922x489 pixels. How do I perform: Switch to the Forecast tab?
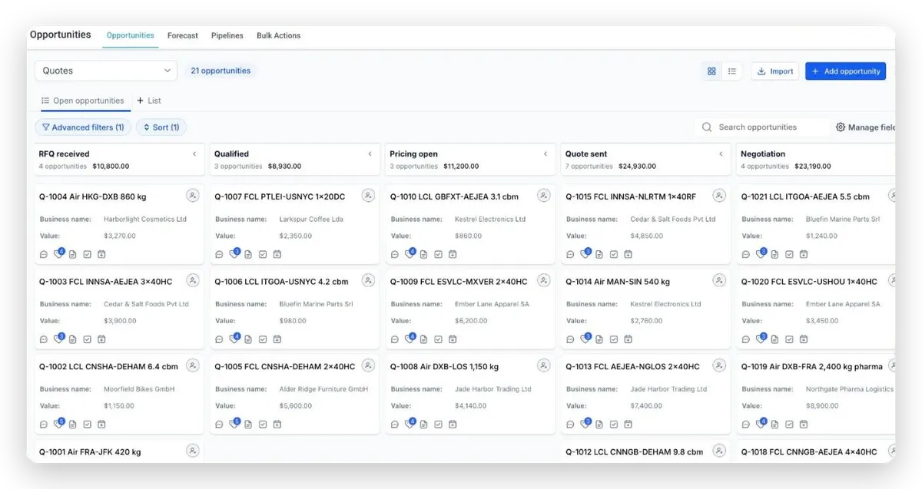point(183,35)
